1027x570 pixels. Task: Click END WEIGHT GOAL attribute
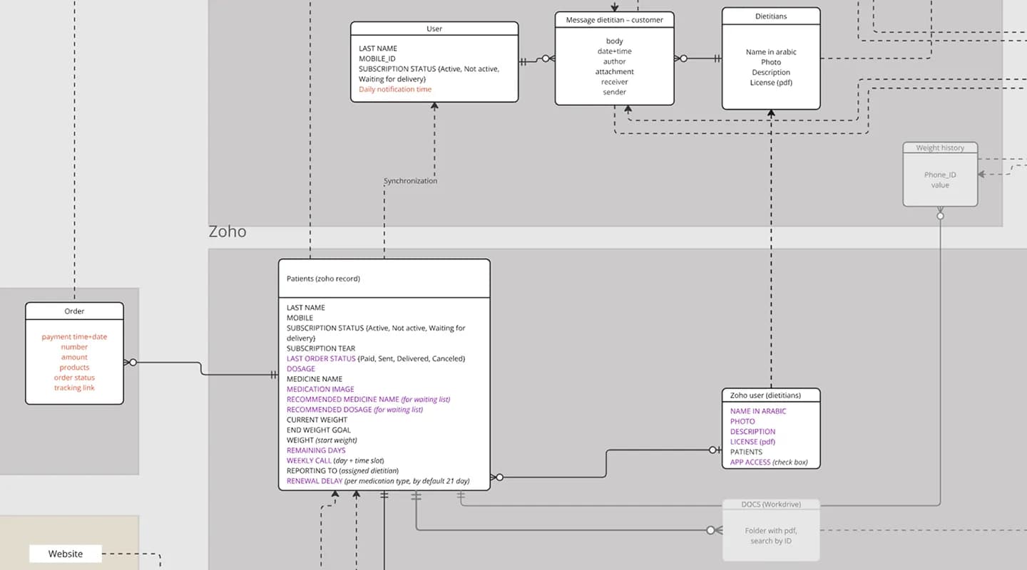(319, 430)
